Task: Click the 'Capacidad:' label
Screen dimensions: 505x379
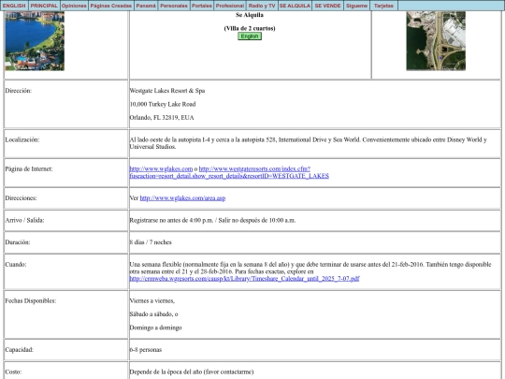Action: pyautogui.click(x=20, y=350)
